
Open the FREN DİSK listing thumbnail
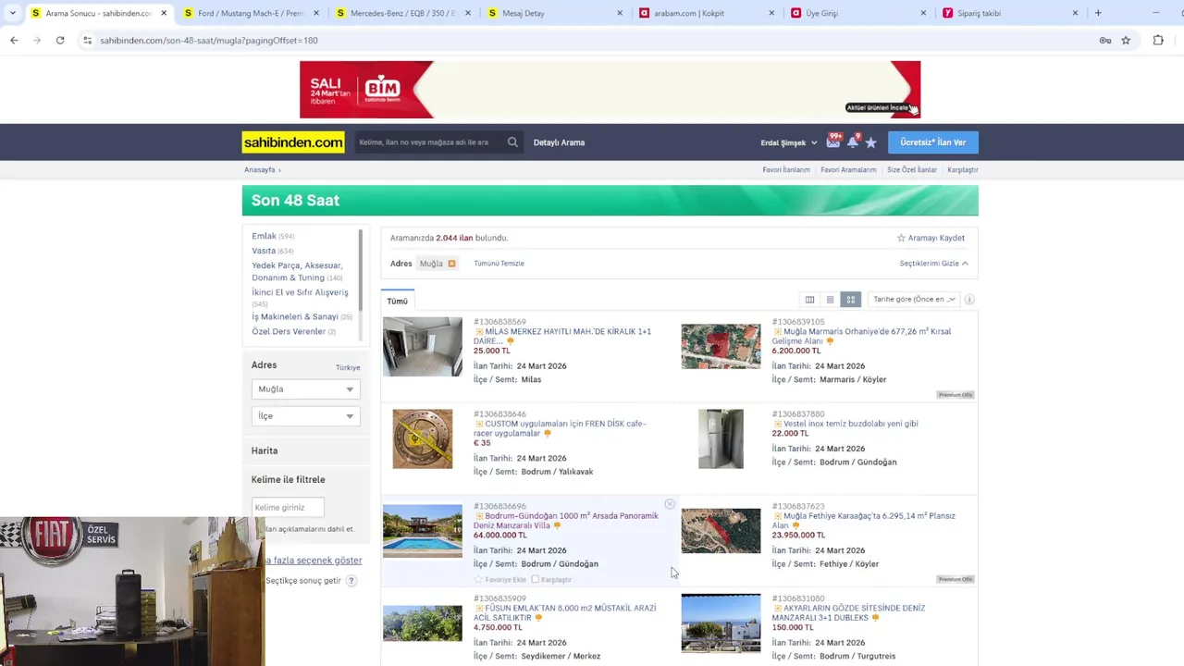tap(423, 438)
